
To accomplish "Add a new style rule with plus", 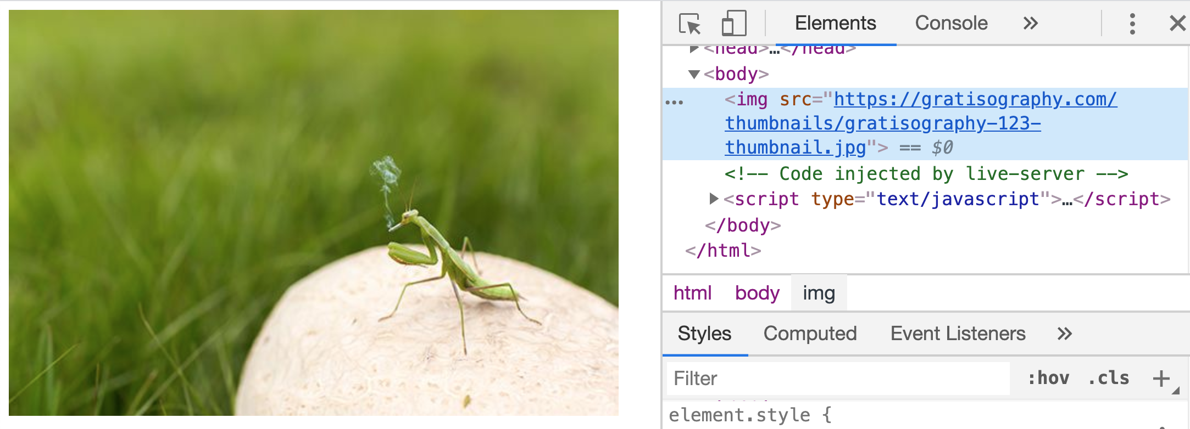I will [1161, 379].
